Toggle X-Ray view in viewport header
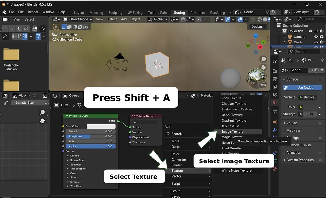Screen dimensions: 326x198 [x=252, y=19]
